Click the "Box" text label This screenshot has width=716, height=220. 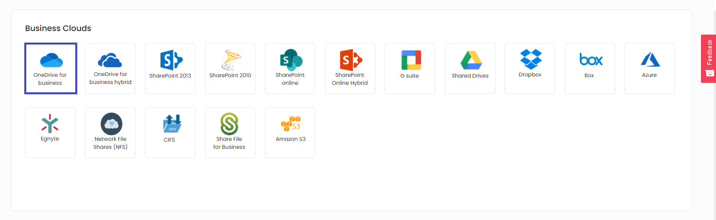(x=589, y=75)
